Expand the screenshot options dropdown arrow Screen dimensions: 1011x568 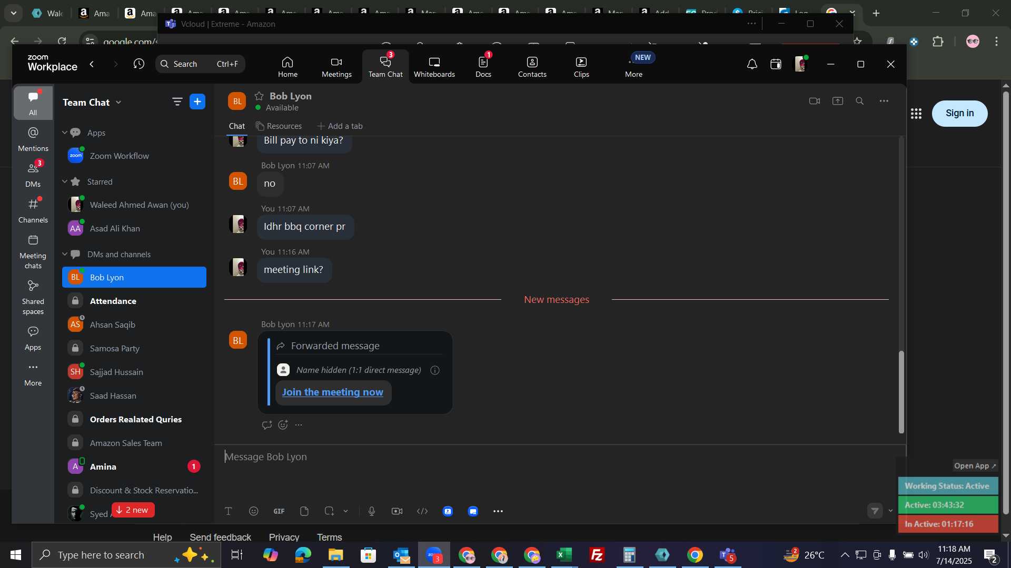tap(346, 511)
